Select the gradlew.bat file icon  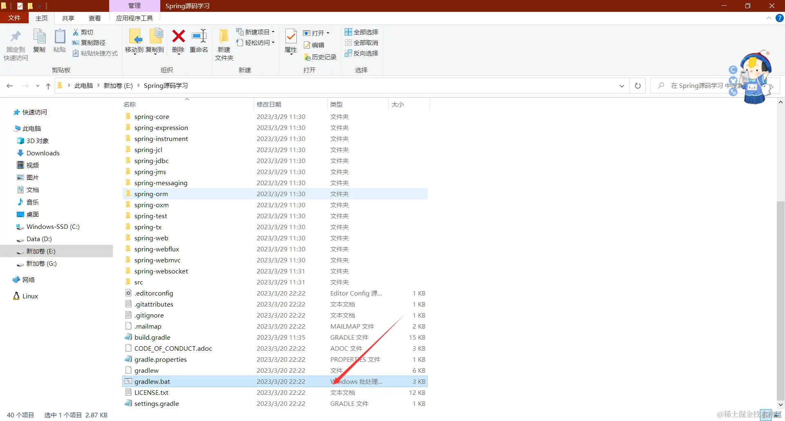pyautogui.click(x=128, y=381)
